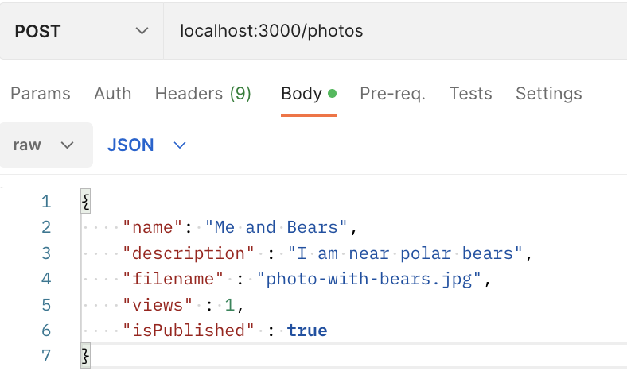Click the "filename" key
This screenshot has height=375, width=627.
pyautogui.click(x=173, y=279)
